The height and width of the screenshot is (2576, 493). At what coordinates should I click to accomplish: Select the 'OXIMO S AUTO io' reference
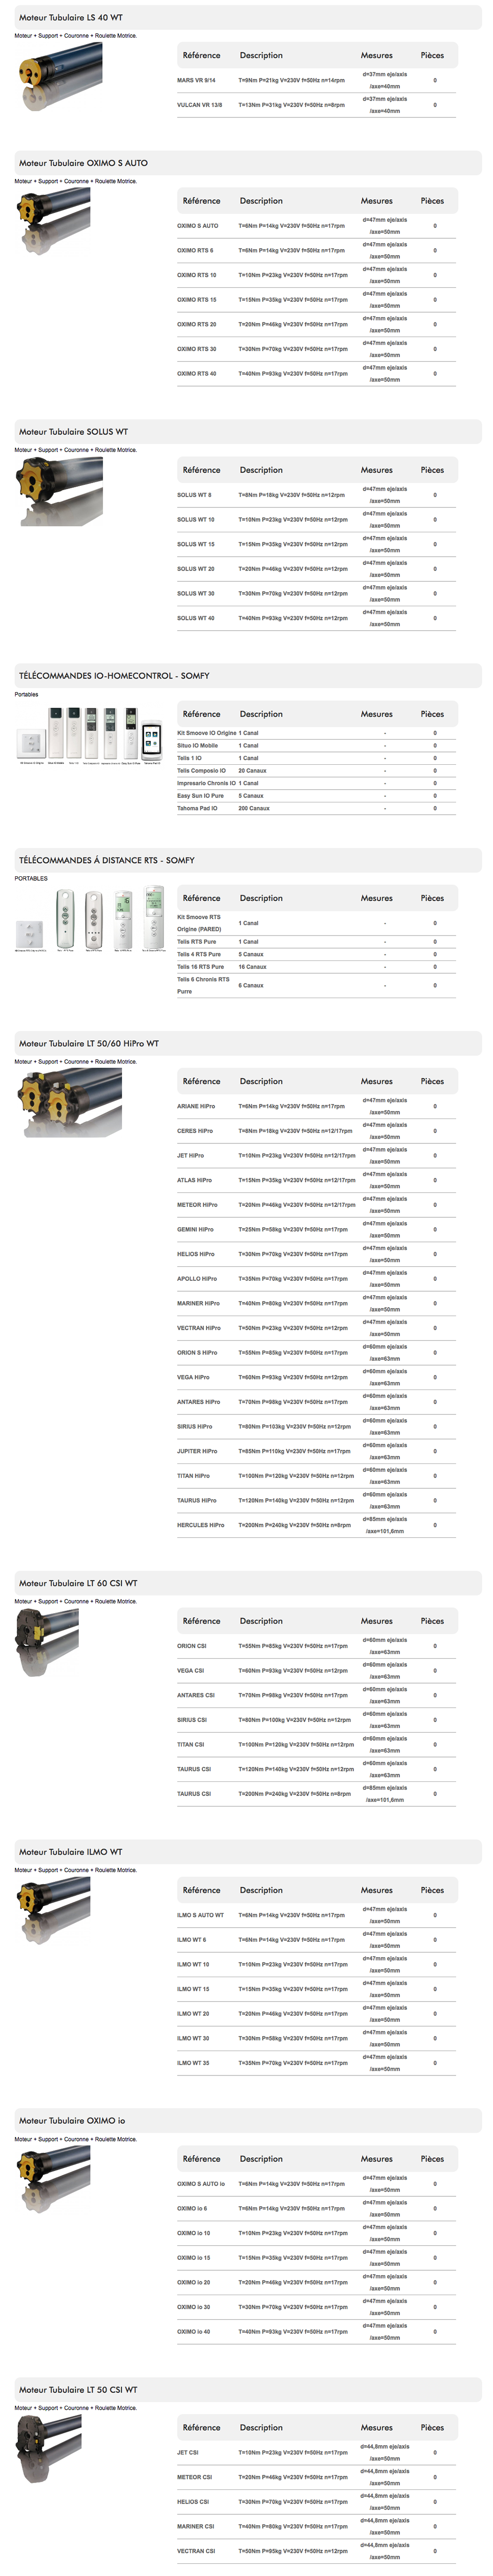coord(201,2184)
